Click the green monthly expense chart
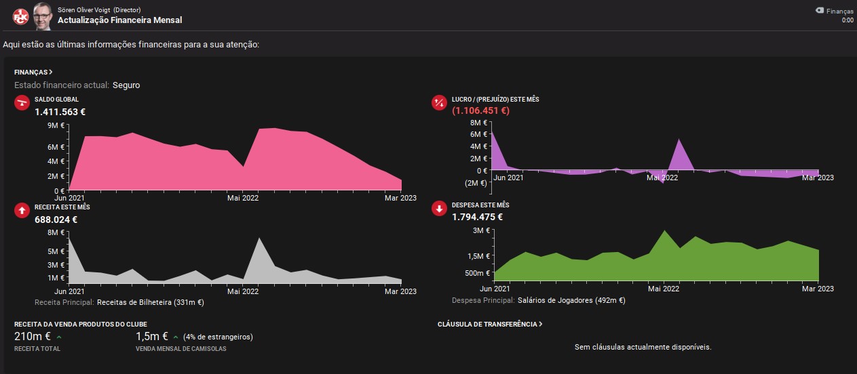Viewport: 857px width, 374px height. pos(656,256)
